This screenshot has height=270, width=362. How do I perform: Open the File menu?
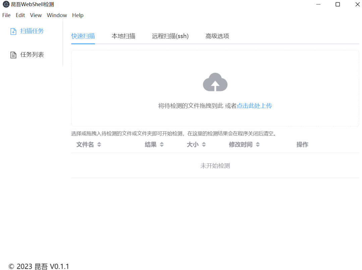6,15
